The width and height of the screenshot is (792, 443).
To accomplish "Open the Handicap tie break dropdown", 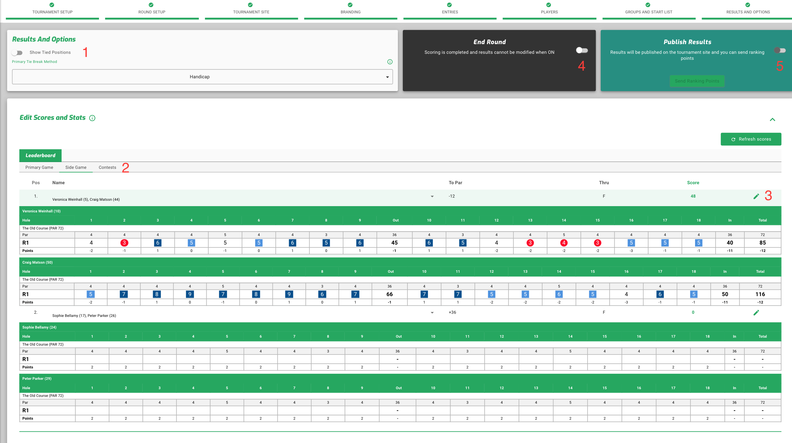I will pyautogui.click(x=202, y=77).
